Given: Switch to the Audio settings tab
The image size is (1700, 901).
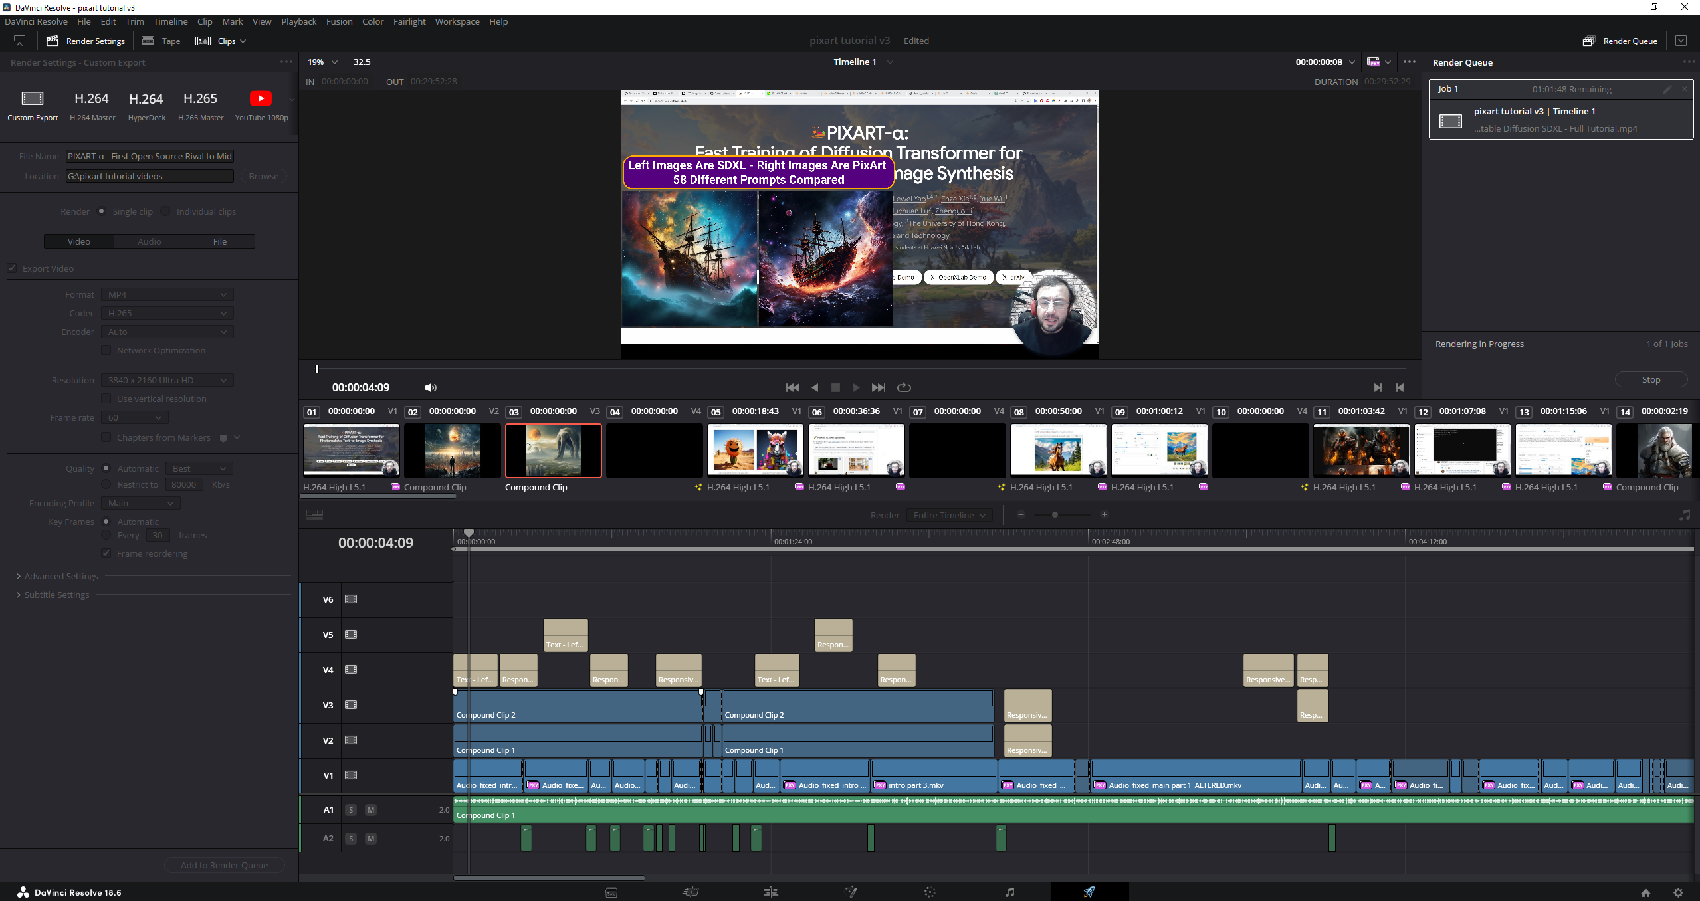Looking at the screenshot, I should pos(150,241).
